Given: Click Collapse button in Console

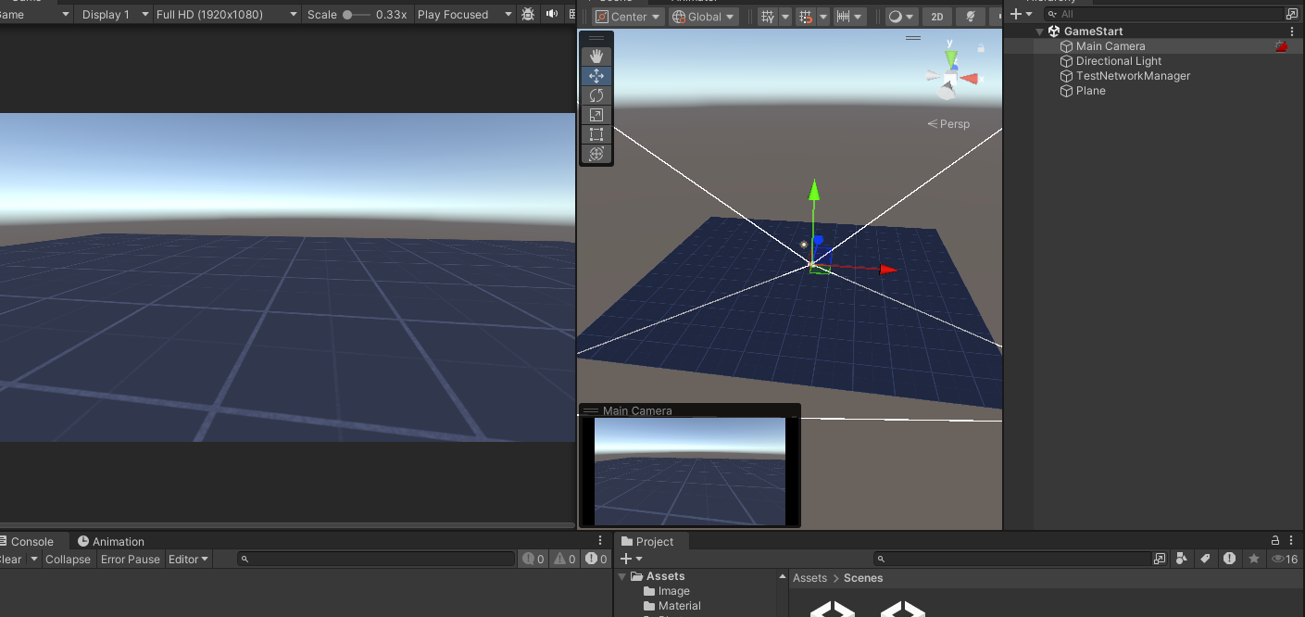Looking at the screenshot, I should coord(69,560).
